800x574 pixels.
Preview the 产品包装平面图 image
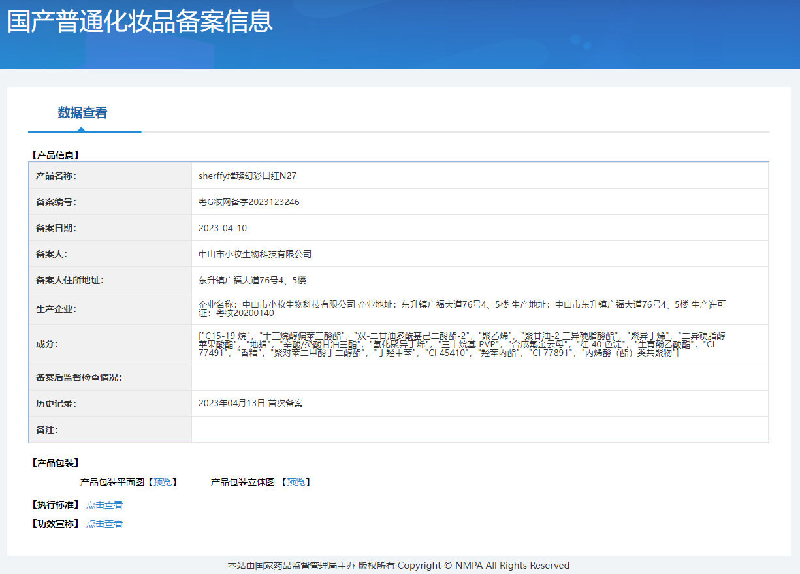163,482
